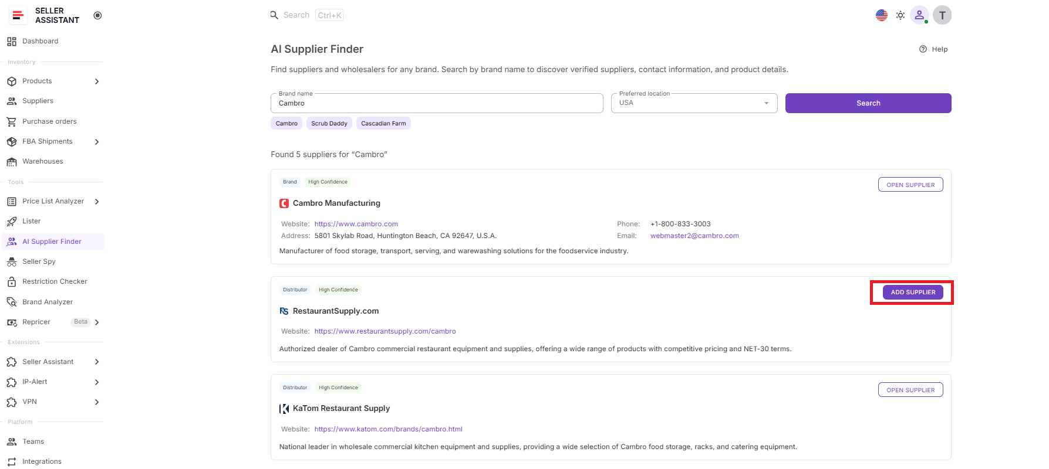
Task: Open the Preferred location dropdown
Action: tap(694, 103)
